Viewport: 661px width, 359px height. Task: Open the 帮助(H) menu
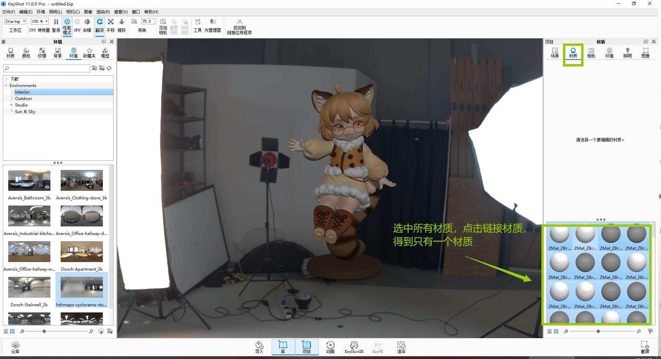151,12
